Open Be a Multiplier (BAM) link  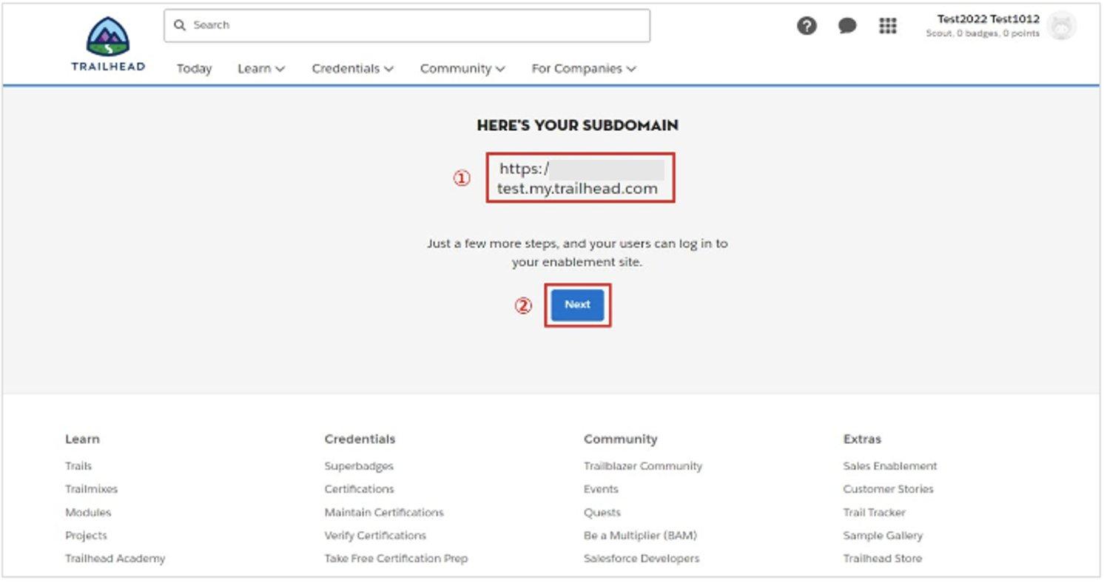pos(640,535)
